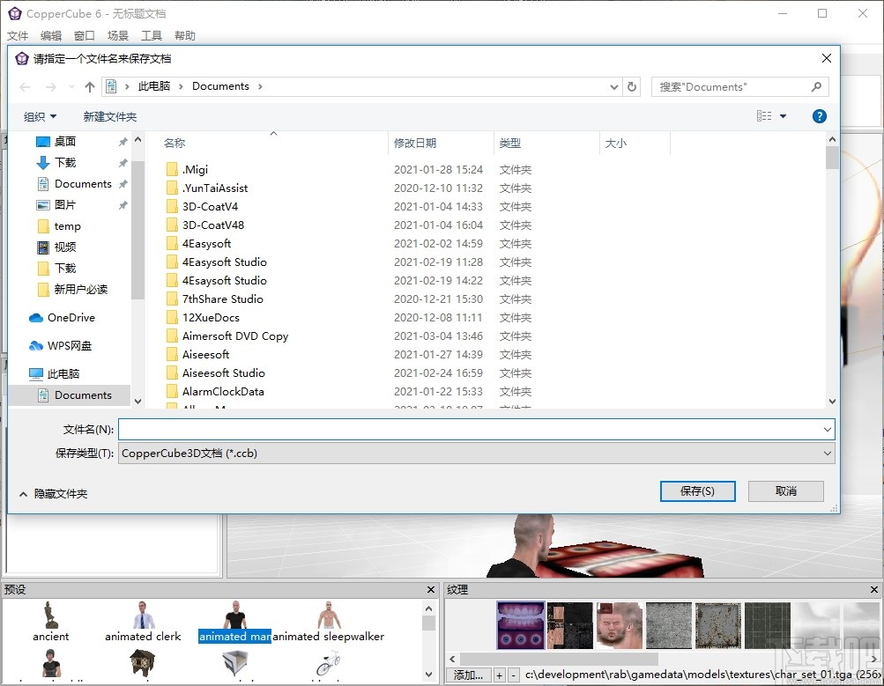
Task: Click the 新建文件夹 button
Action: [x=110, y=116]
